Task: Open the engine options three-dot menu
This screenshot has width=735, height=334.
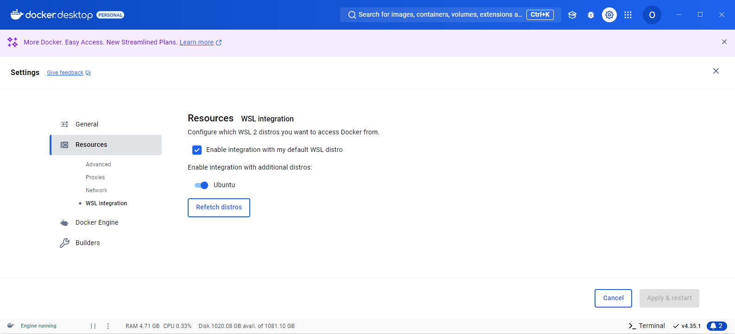Action: tap(108, 326)
